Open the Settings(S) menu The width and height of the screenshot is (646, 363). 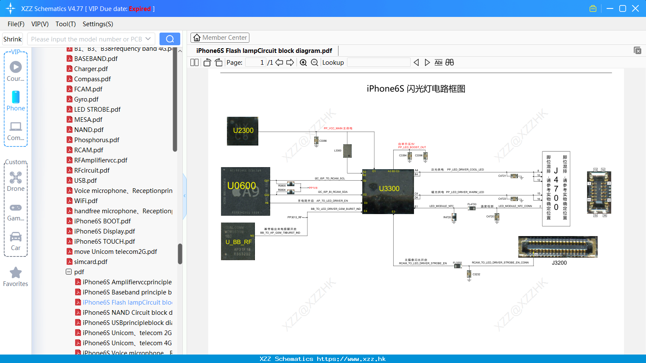tap(98, 24)
